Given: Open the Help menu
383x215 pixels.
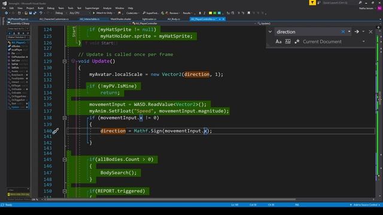Looking at the screenshot, I should coord(130,8).
